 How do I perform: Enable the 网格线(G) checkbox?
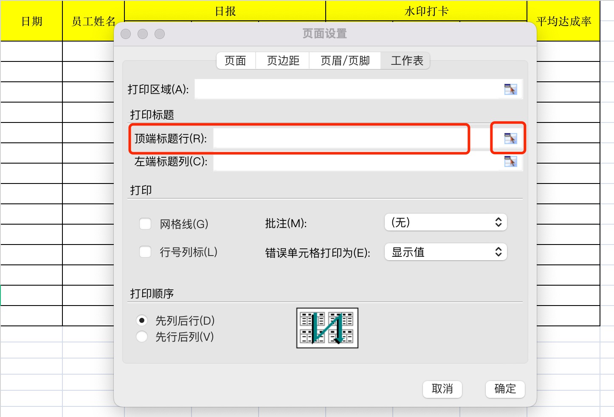[x=145, y=224]
